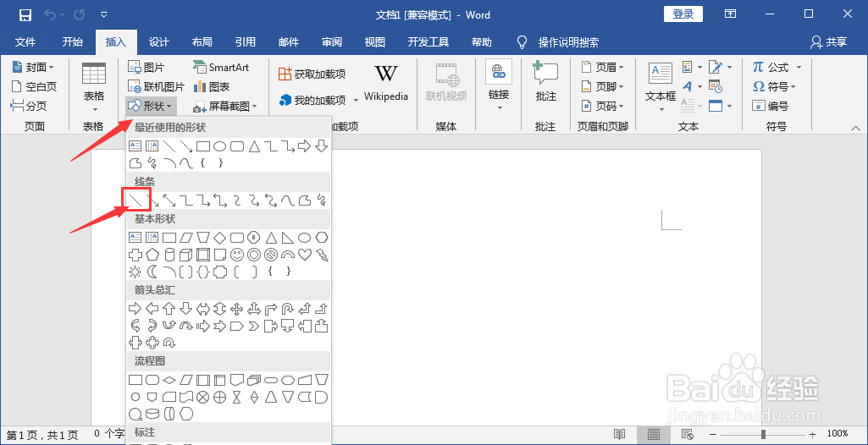Select the straight line under 线条
The image size is (868, 445).
tap(135, 201)
